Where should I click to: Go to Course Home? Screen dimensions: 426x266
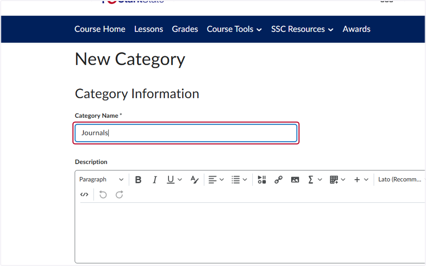click(x=100, y=29)
